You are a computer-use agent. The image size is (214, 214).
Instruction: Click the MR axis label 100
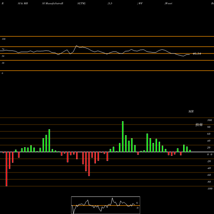[209, 120]
